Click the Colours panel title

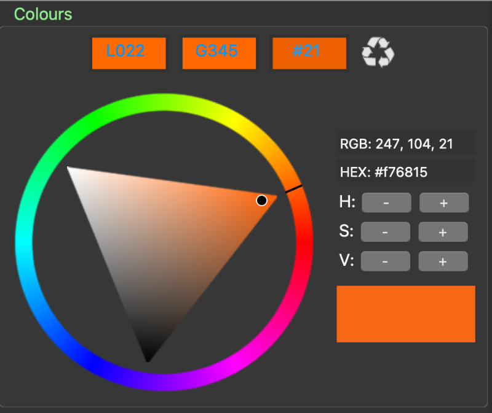click(x=42, y=14)
